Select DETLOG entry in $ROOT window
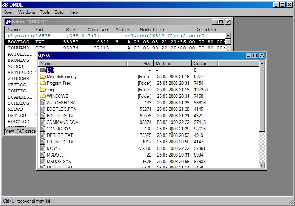 (17, 115)
